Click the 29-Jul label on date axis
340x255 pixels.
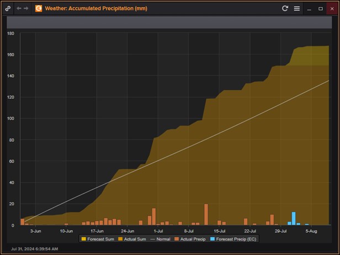pyautogui.click(x=280, y=231)
